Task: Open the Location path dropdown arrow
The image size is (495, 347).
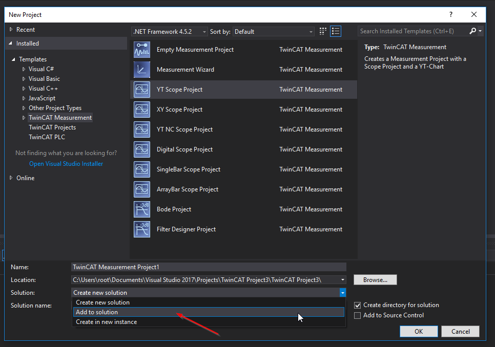Action: [x=342, y=280]
